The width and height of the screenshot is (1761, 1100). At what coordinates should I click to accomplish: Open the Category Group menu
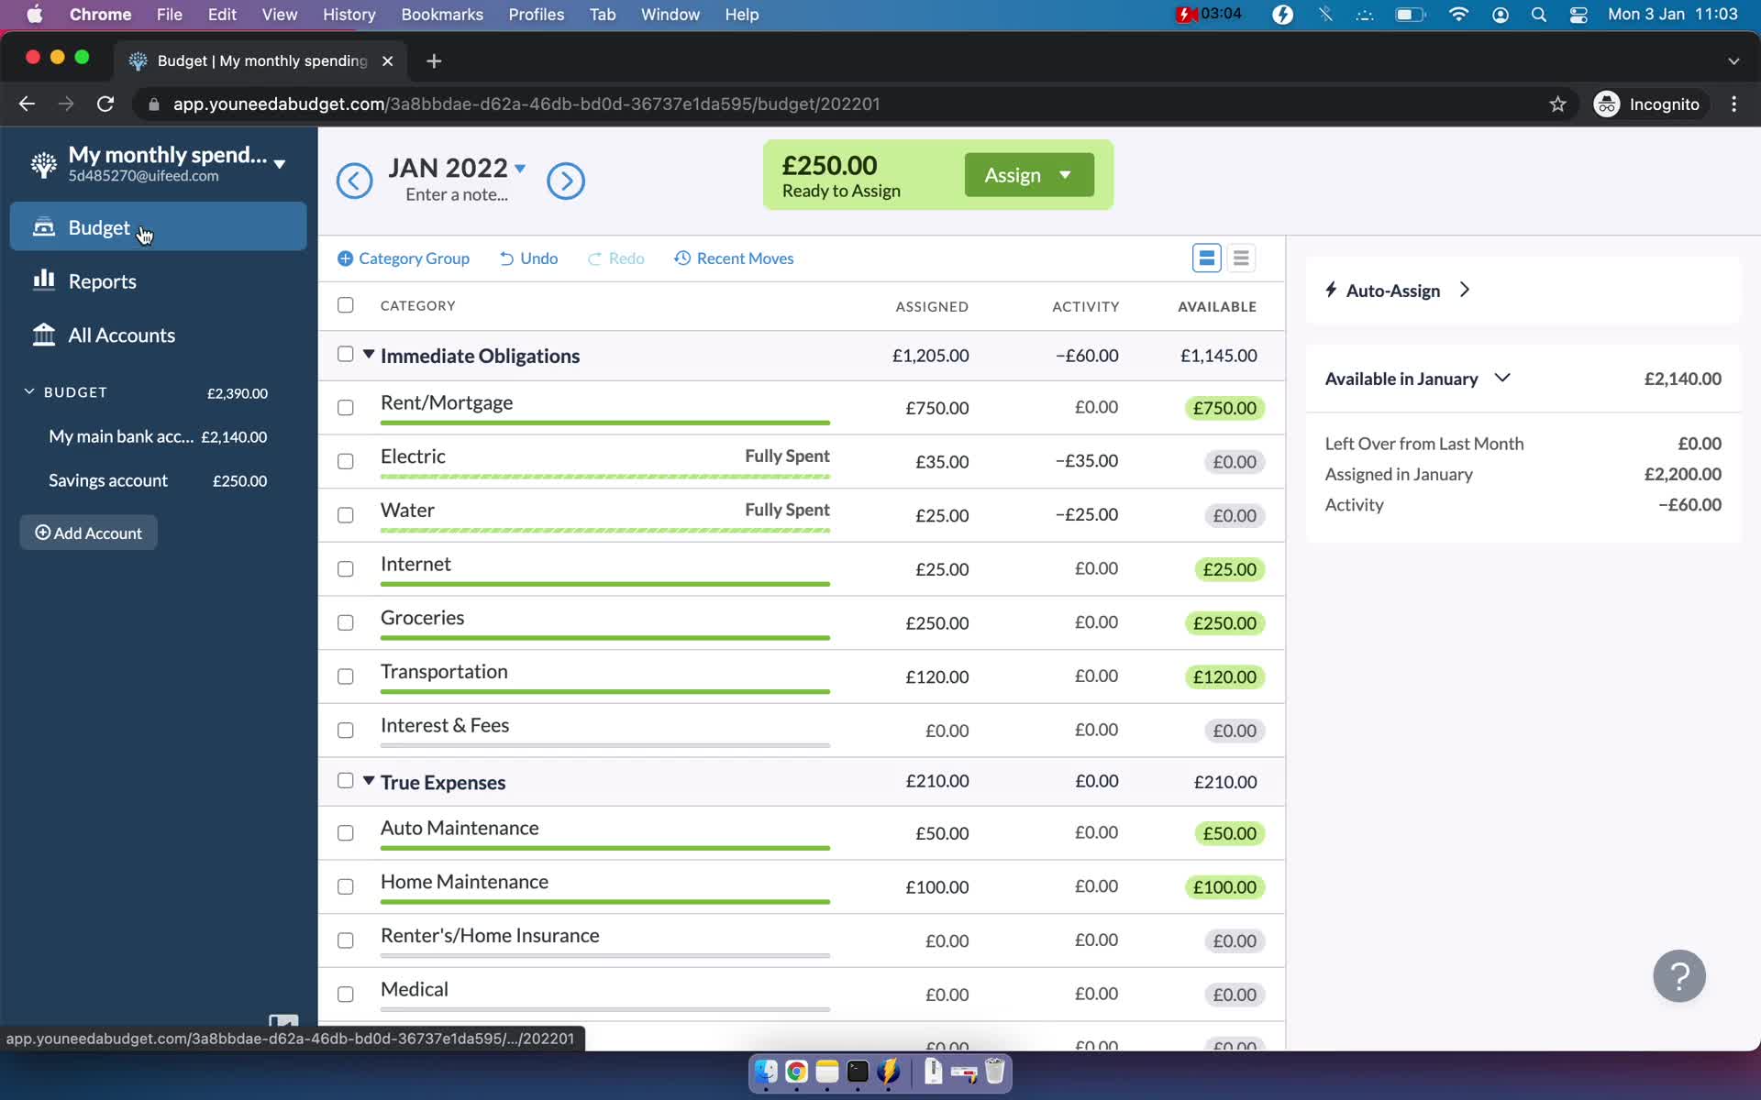404,258
